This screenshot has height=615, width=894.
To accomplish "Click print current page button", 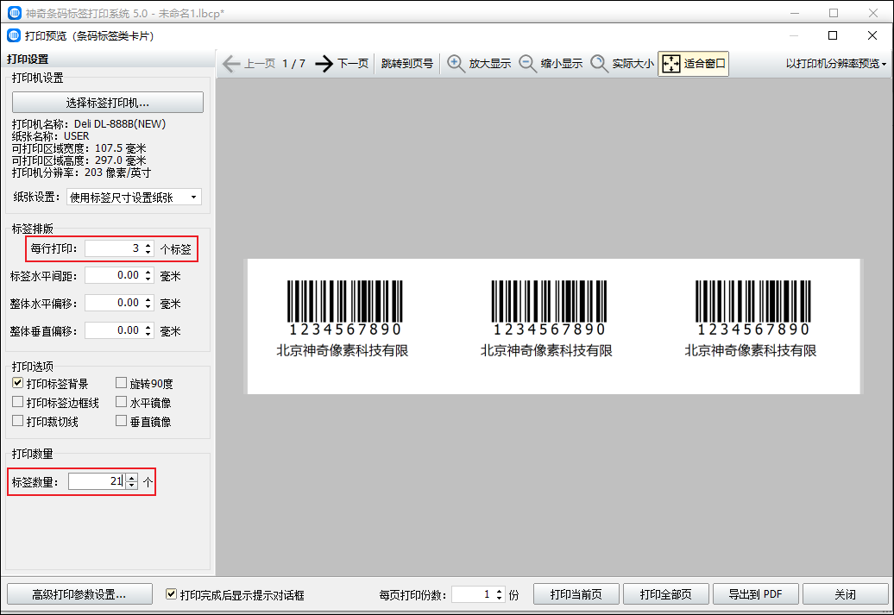I will [576, 594].
